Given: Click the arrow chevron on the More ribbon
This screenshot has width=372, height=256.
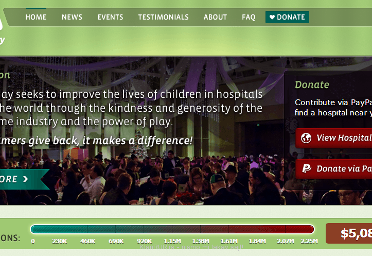Looking at the screenshot, I should (25, 179).
